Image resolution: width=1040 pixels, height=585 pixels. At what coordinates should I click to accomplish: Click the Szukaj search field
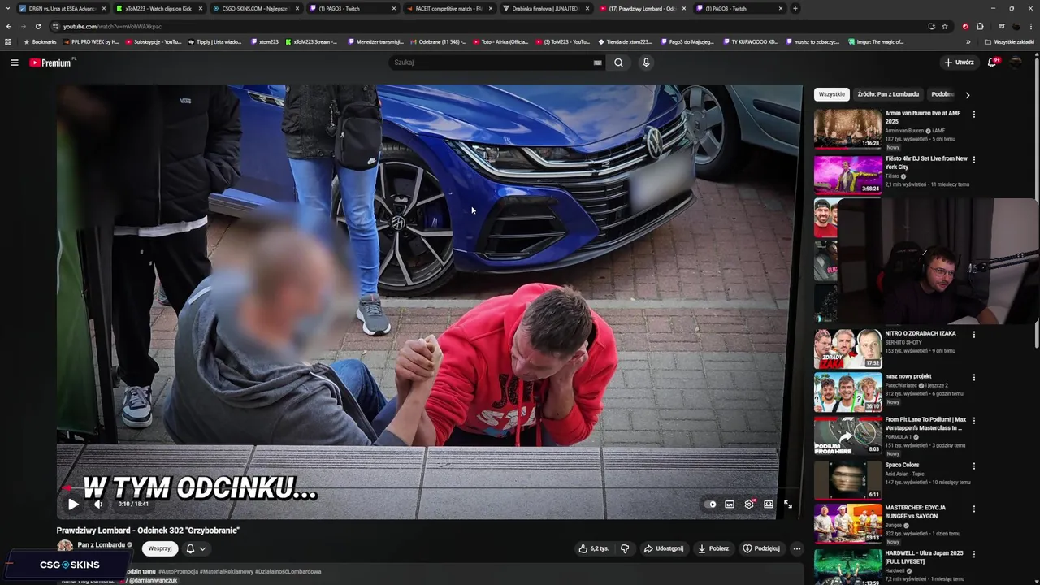492,63
